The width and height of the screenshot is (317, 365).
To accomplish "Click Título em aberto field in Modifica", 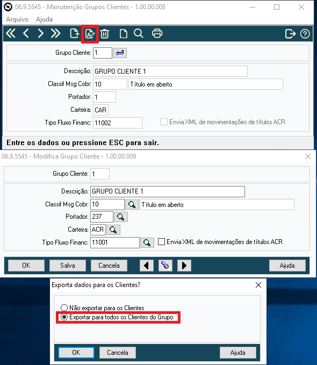I will pyautogui.click(x=217, y=205).
